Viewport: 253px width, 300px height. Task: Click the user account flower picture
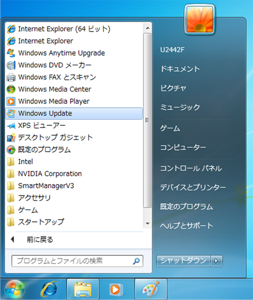click(200, 20)
